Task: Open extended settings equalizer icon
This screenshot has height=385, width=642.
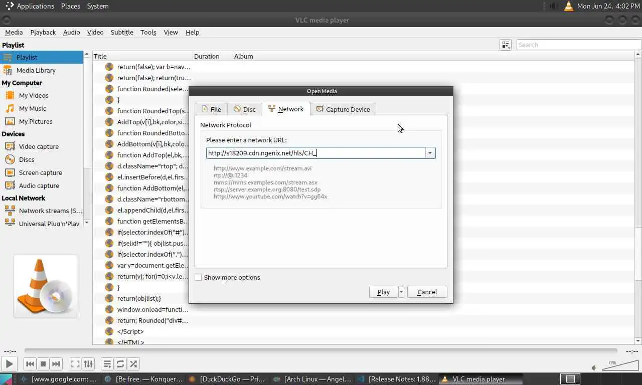Action: click(88, 364)
